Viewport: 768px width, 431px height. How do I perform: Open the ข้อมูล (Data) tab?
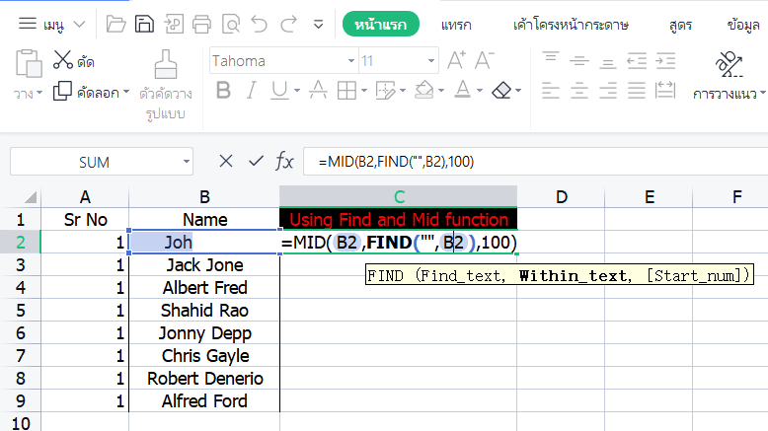click(x=743, y=25)
